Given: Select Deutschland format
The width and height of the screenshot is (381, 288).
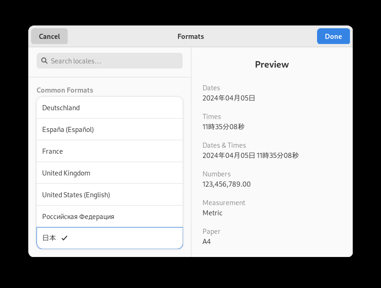Looking at the screenshot, I should pos(109,107).
